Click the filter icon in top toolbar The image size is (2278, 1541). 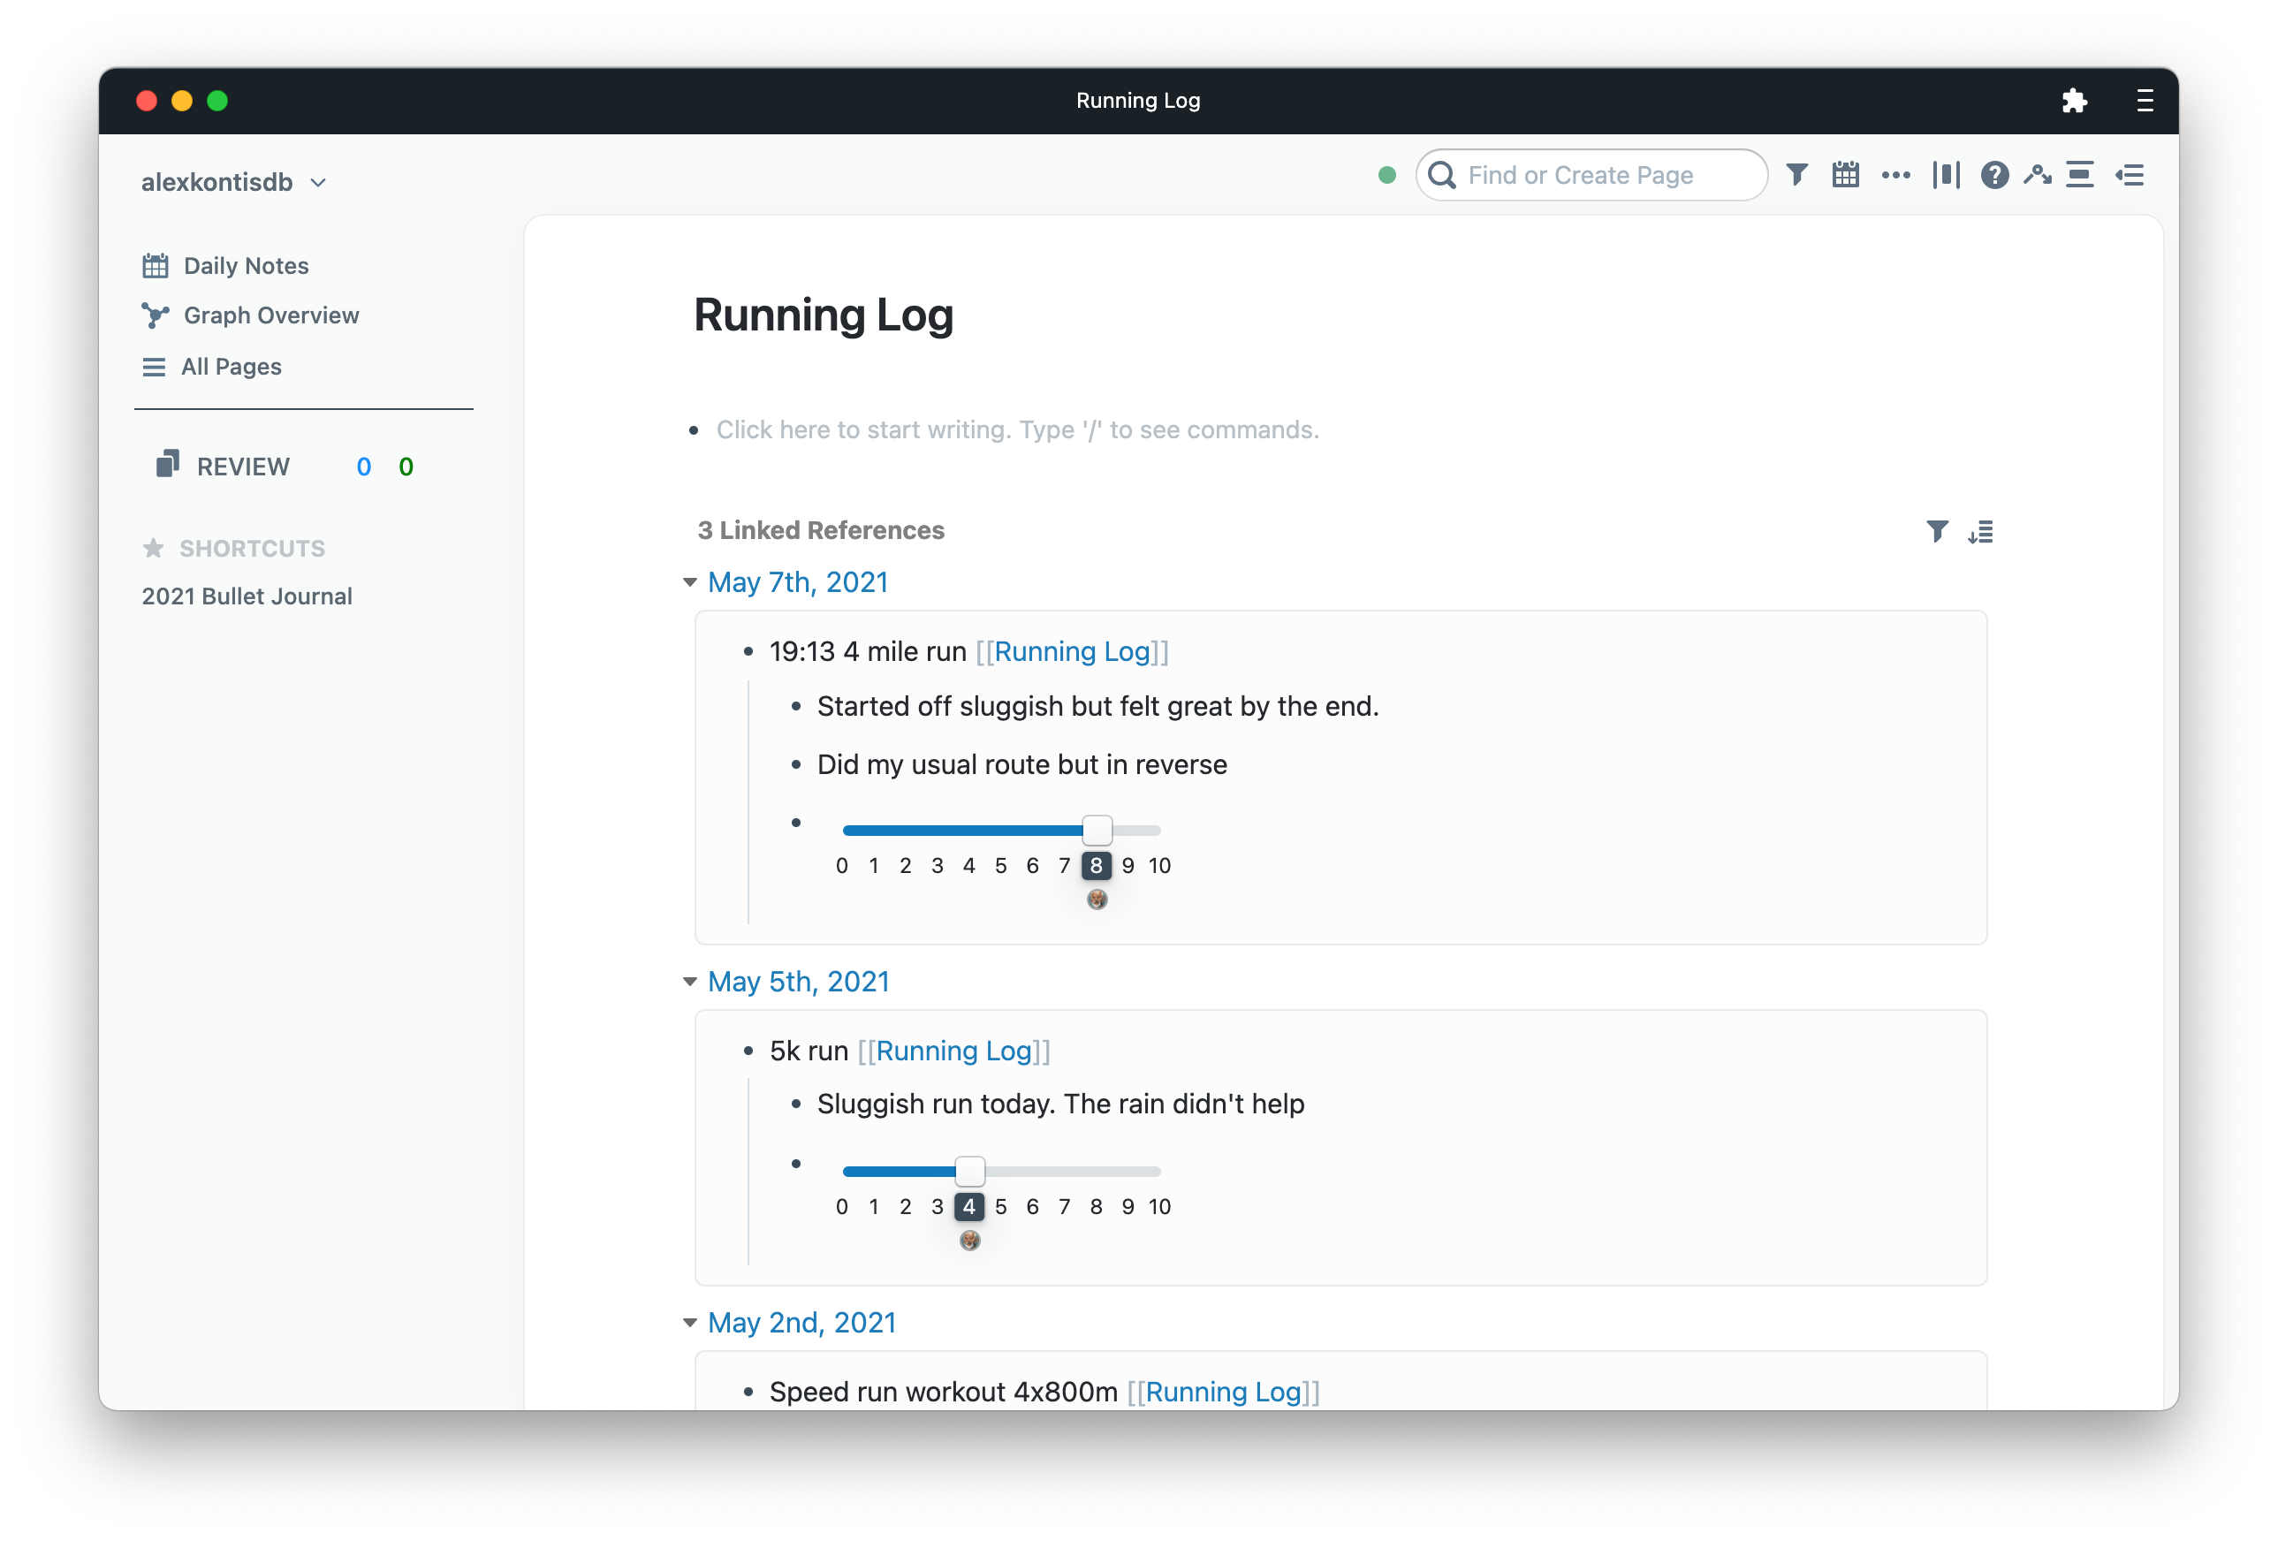[1796, 176]
